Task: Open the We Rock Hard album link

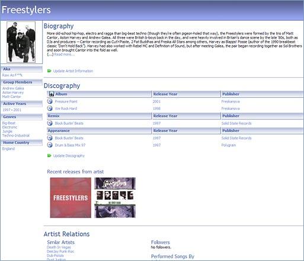Action: (x=66, y=109)
